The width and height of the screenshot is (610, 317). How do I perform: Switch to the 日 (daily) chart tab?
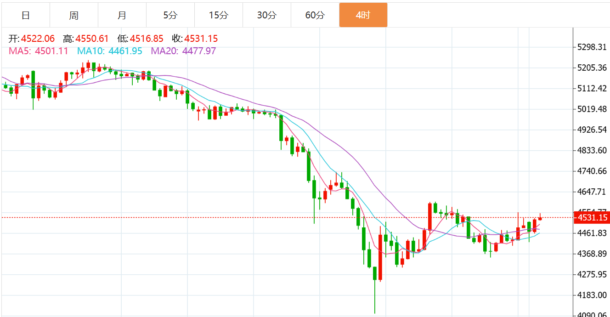point(26,15)
